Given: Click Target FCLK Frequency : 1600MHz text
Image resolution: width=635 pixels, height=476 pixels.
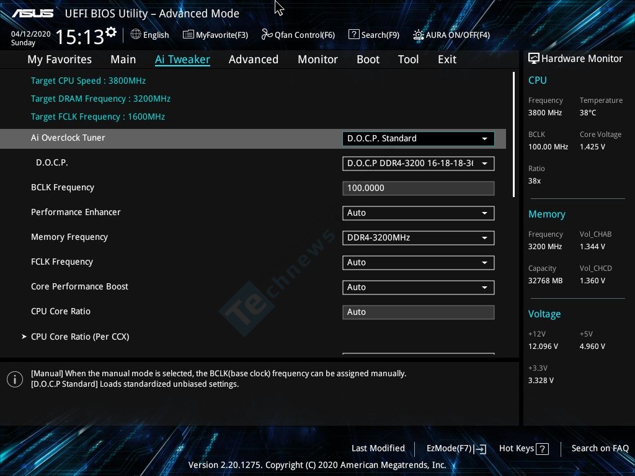Looking at the screenshot, I should [98, 117].
